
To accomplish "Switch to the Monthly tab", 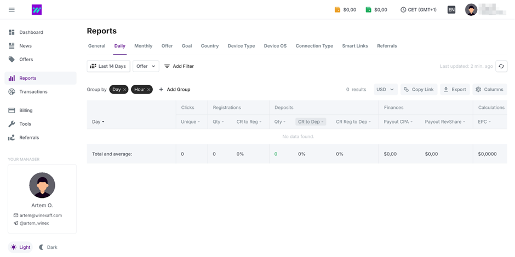I will 144,46.
